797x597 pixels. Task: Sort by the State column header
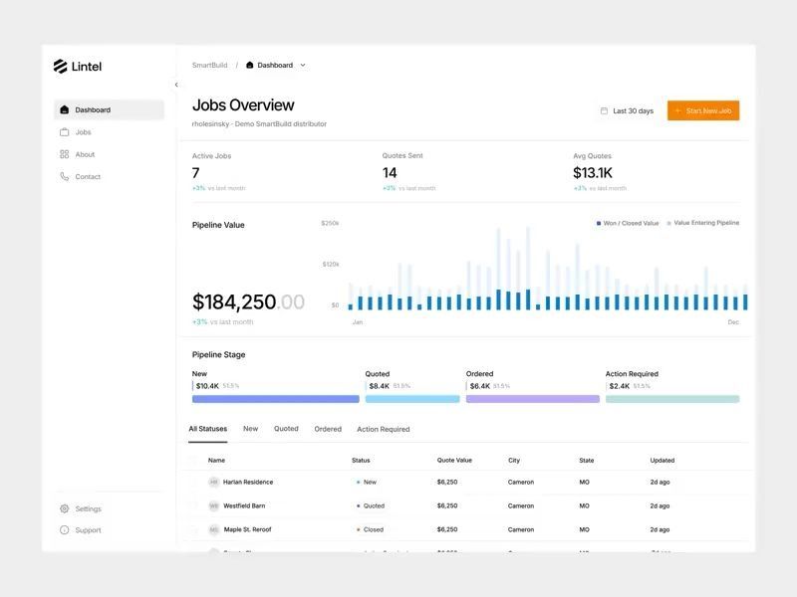[x=587, y=461]
